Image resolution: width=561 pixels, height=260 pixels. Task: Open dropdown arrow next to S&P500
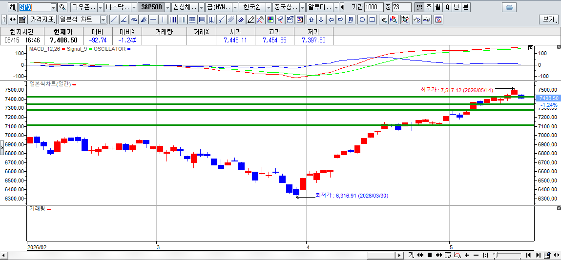167,7
